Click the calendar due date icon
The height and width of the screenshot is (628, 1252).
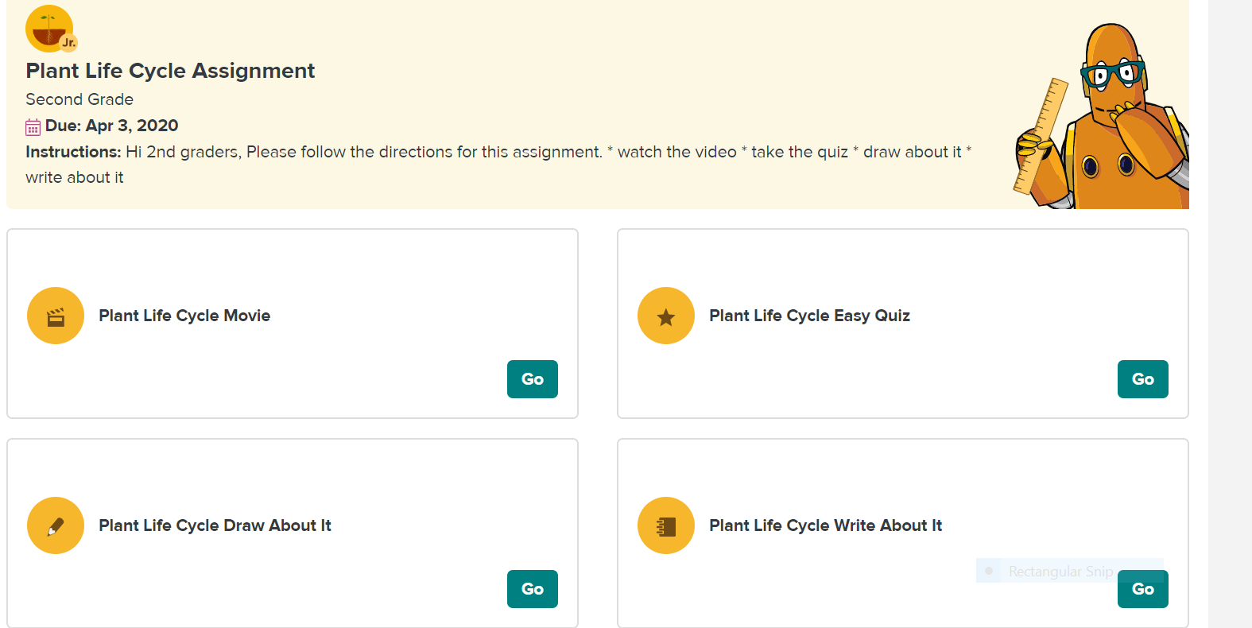click(x=33, y=126)
